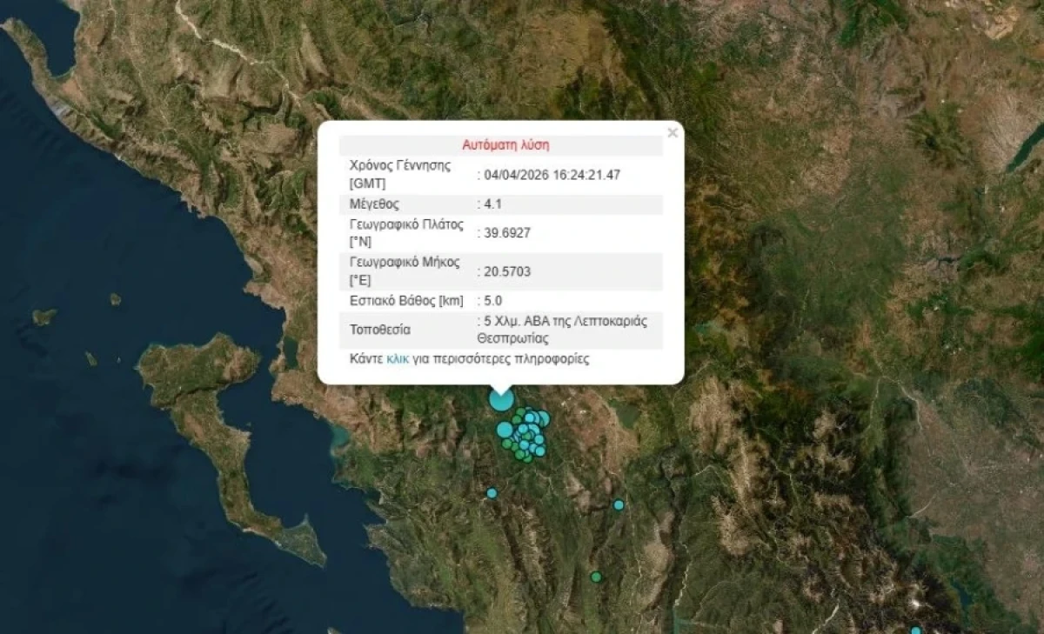Screen dimensions: 1044x634
Task: Click the latitude value 39.6927
Action: tap(507, 233)
